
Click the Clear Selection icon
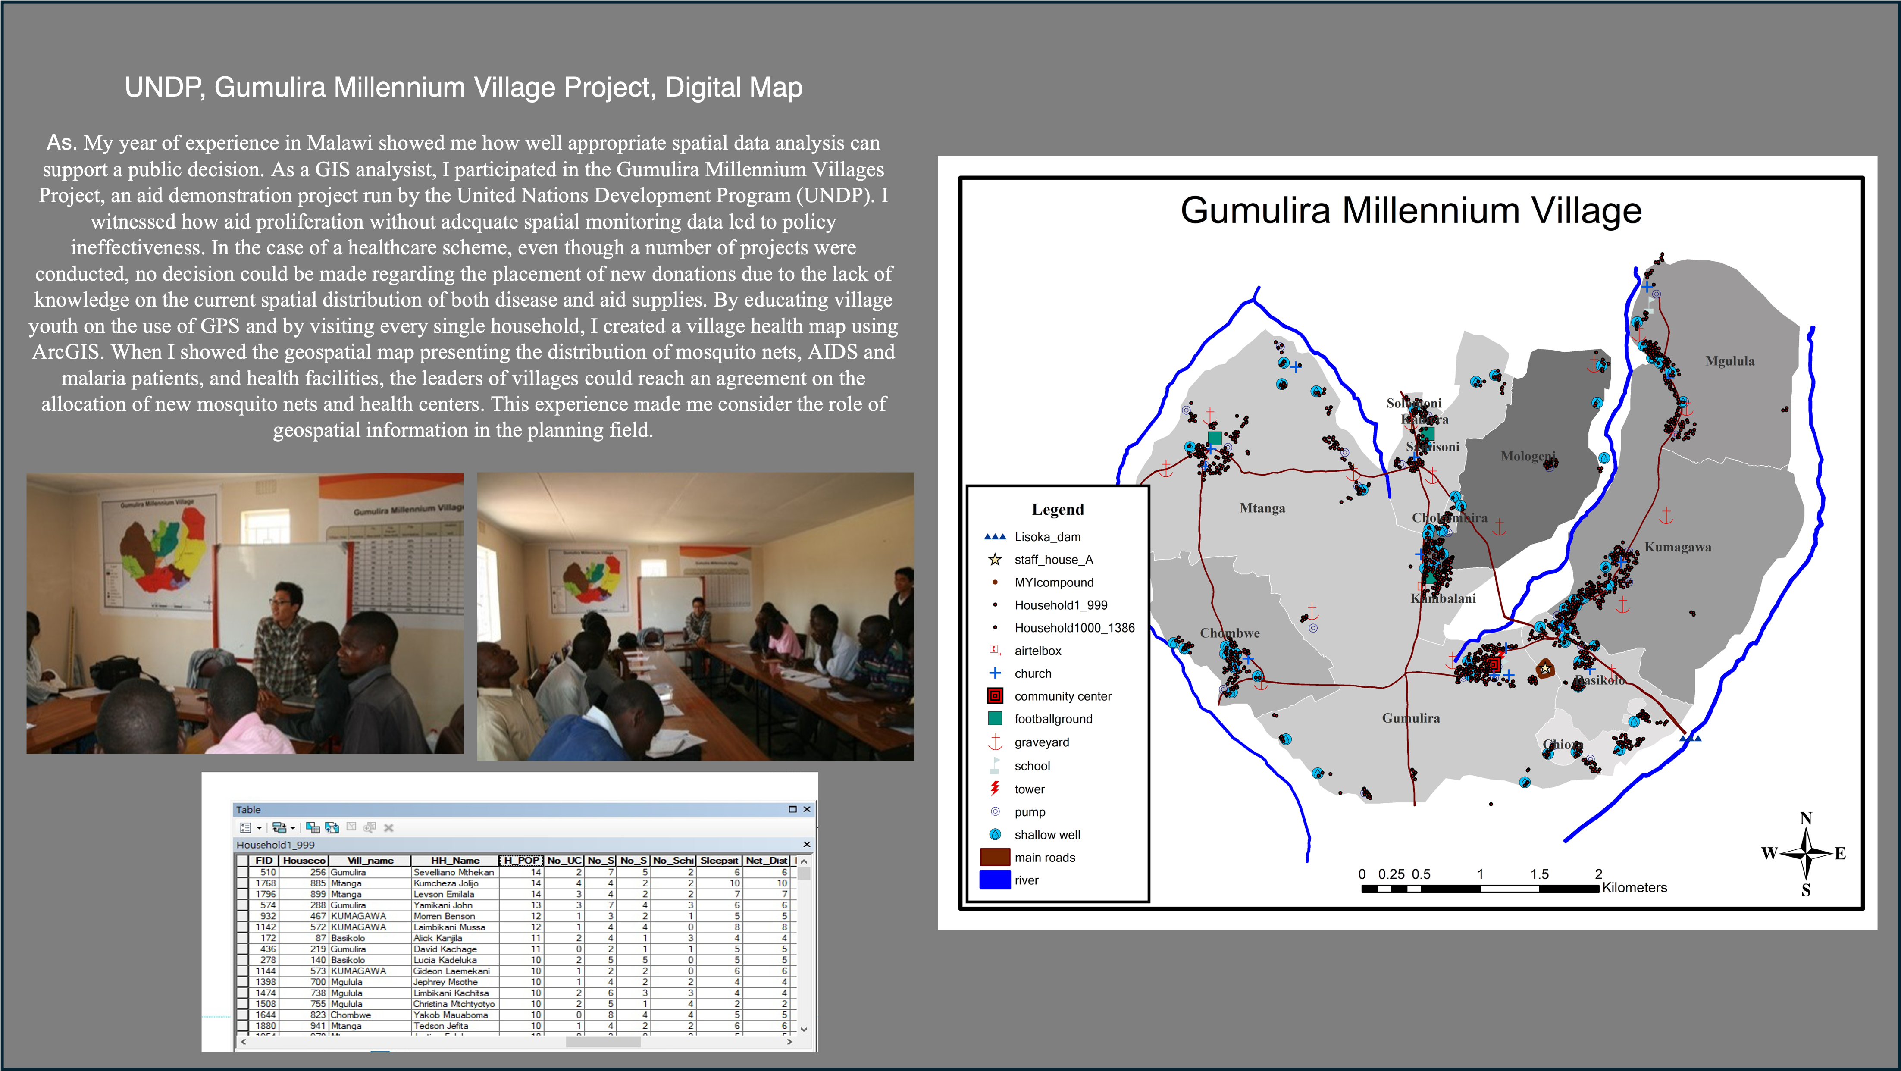(351, 827)
